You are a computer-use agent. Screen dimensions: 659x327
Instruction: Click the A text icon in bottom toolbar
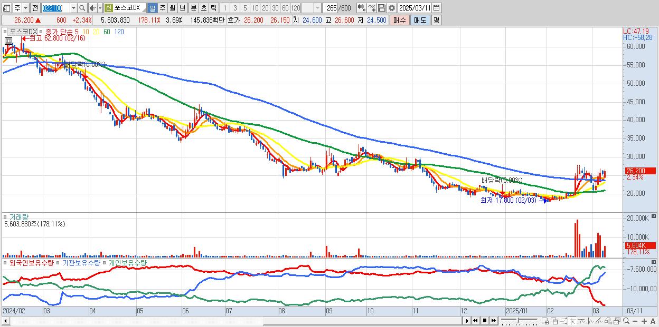[653, 321]
